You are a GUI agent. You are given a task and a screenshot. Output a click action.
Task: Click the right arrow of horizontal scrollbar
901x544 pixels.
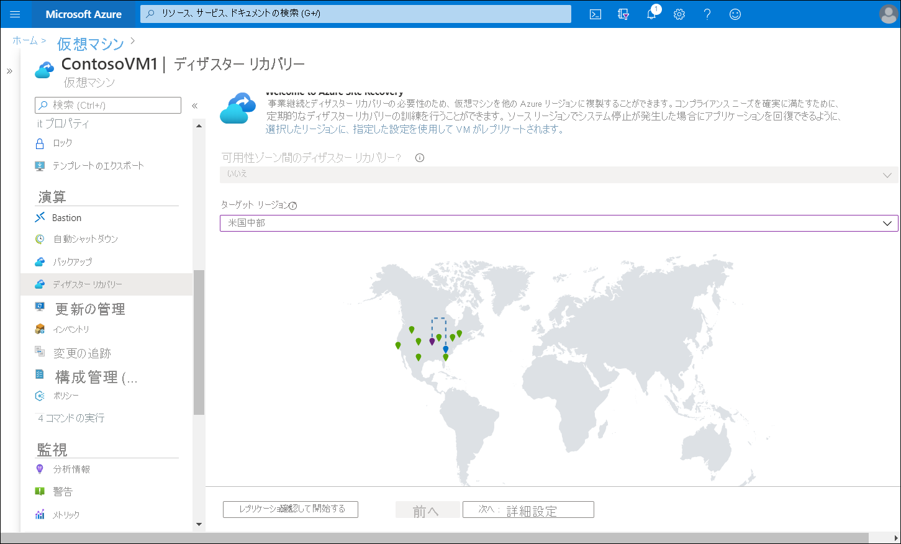point(895,538)
